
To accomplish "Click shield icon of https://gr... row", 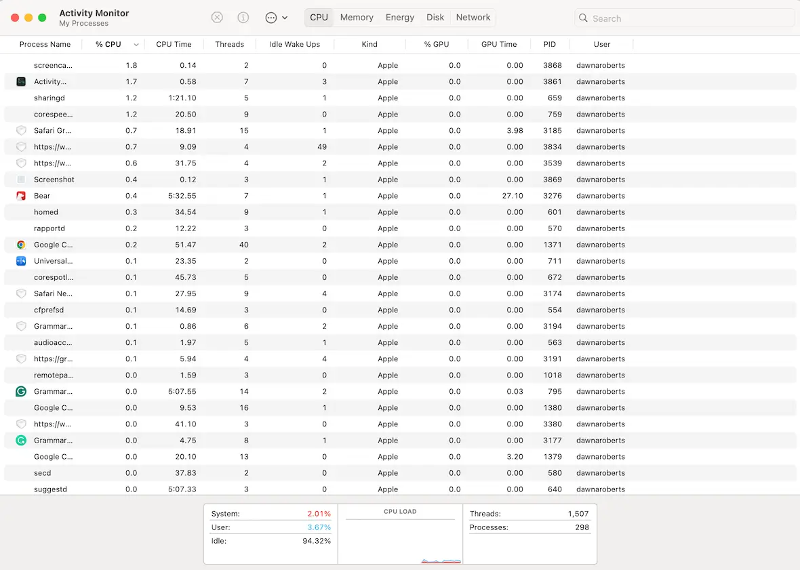I will tap(21, 359).
